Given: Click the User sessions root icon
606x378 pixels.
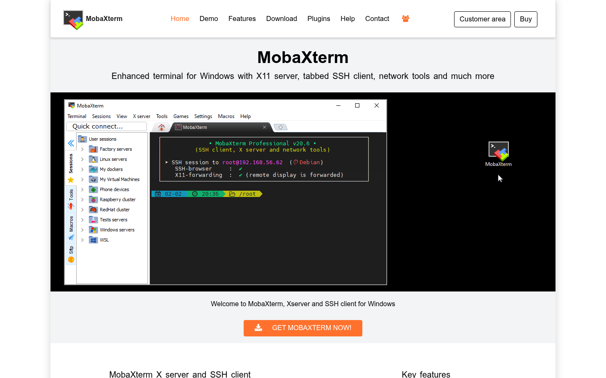Looking at the screenshot, I should point(82,139).
